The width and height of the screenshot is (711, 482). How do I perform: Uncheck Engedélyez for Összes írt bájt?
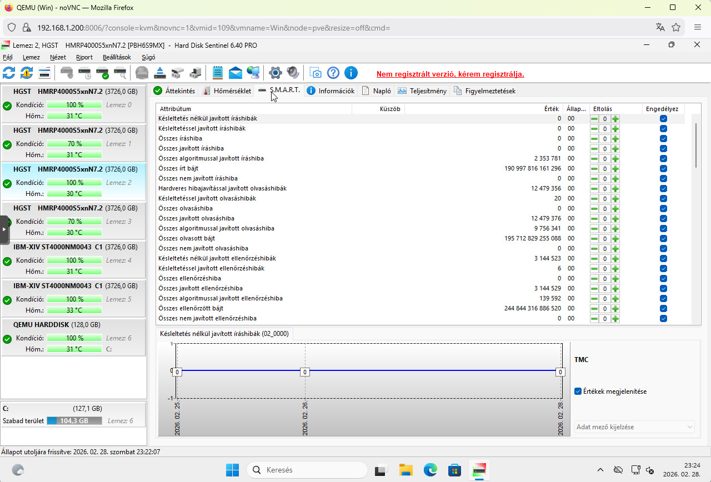pyautogui.click(x=663, y=169)
